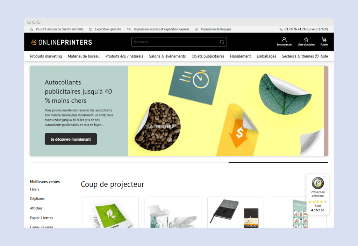This screenshot has width=358, height=246.
Task: Click the search magnifier icon
Action: coord(222,42)
